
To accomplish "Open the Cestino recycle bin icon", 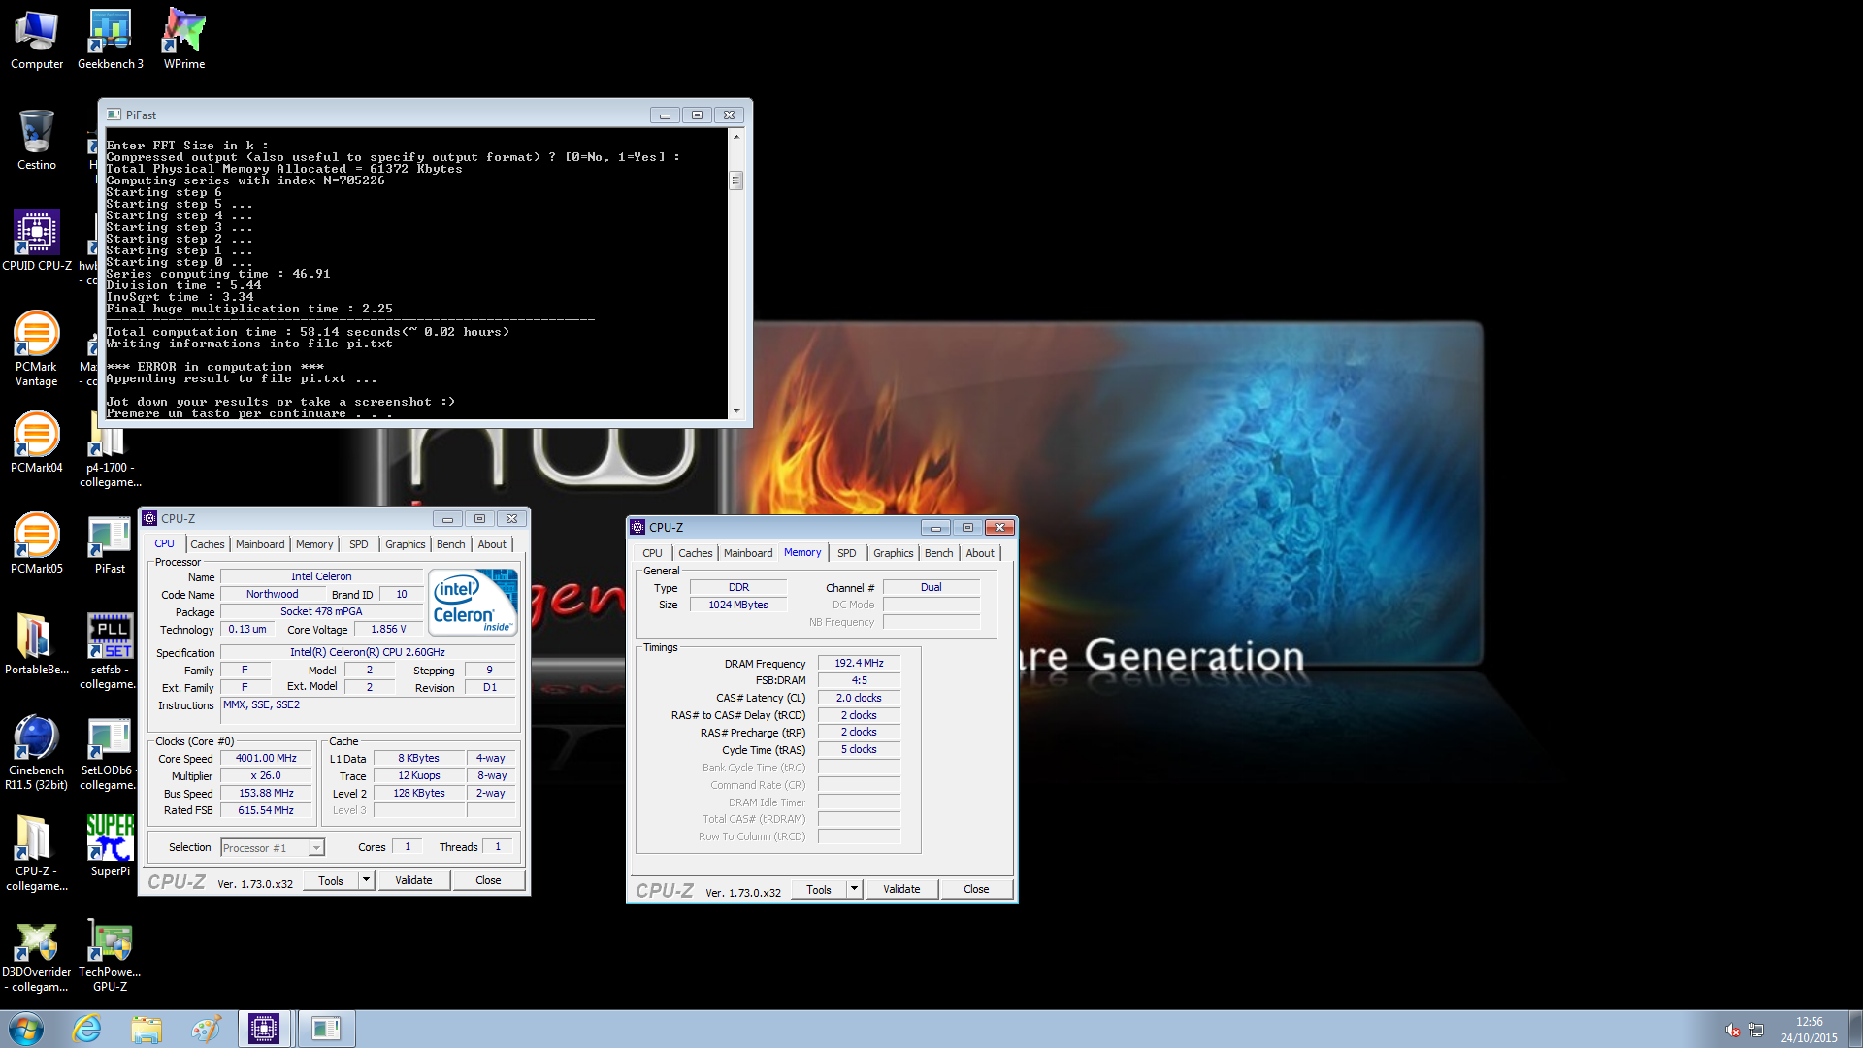I will point(37,140).
